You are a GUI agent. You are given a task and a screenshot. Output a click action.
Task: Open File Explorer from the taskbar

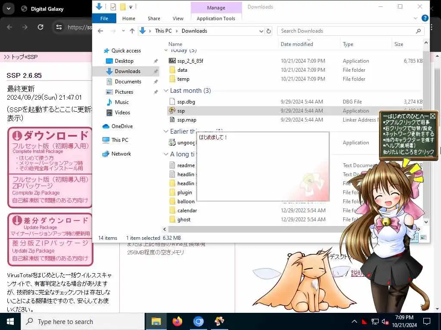coord(156,321)
